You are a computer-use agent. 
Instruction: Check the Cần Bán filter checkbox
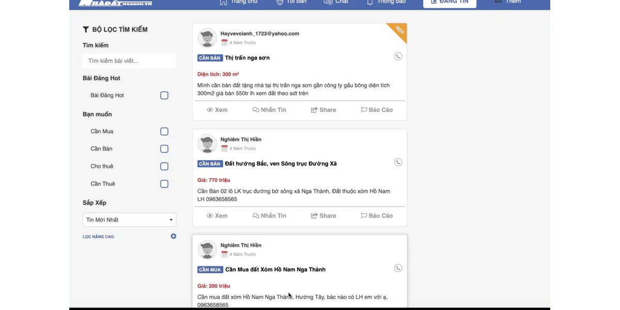coord(164,149)
